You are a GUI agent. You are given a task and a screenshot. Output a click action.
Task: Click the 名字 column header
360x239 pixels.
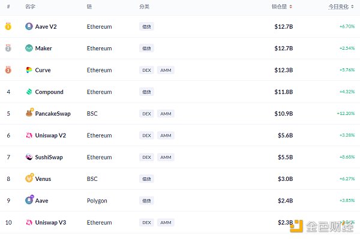(30, 7)
